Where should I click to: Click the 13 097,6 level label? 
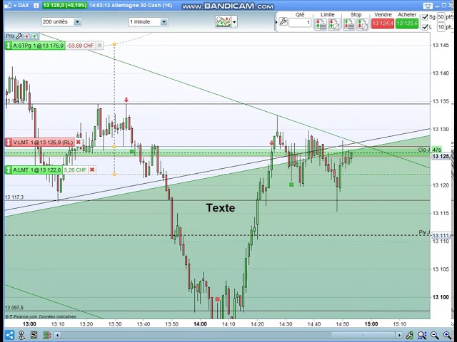point(14,308)
